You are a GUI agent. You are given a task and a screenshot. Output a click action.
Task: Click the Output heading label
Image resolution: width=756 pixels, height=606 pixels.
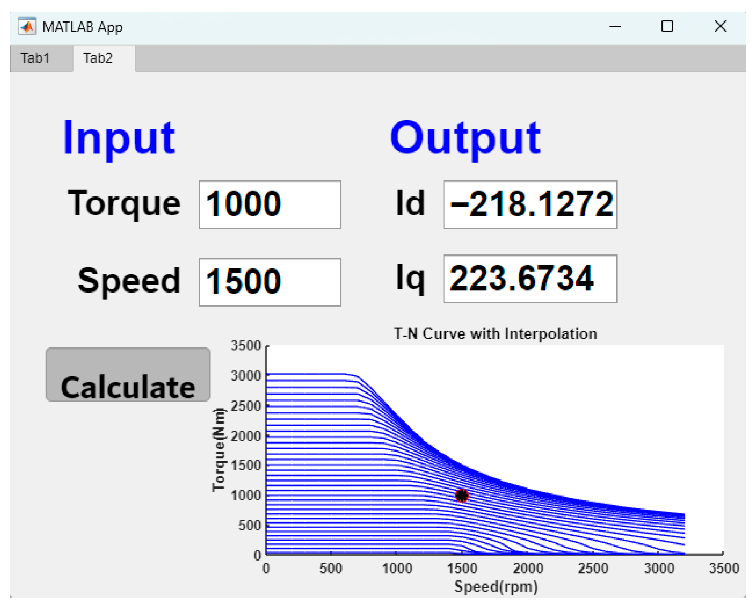pos(465,138)
